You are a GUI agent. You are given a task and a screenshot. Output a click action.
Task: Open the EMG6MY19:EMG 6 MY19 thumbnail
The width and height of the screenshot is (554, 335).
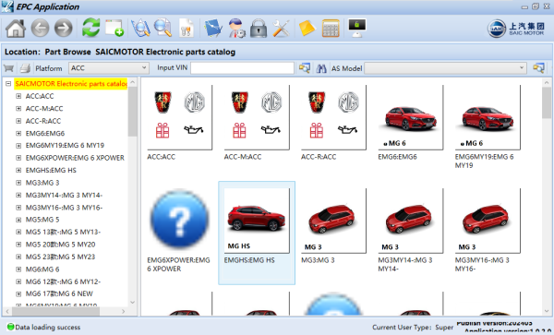[x=488, y=117]
